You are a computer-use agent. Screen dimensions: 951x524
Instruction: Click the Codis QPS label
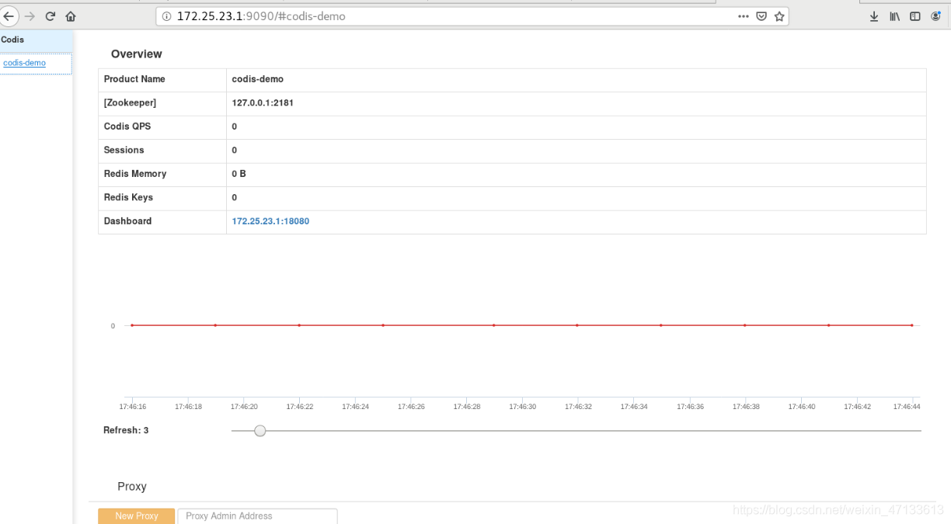[x=127, y=127]
